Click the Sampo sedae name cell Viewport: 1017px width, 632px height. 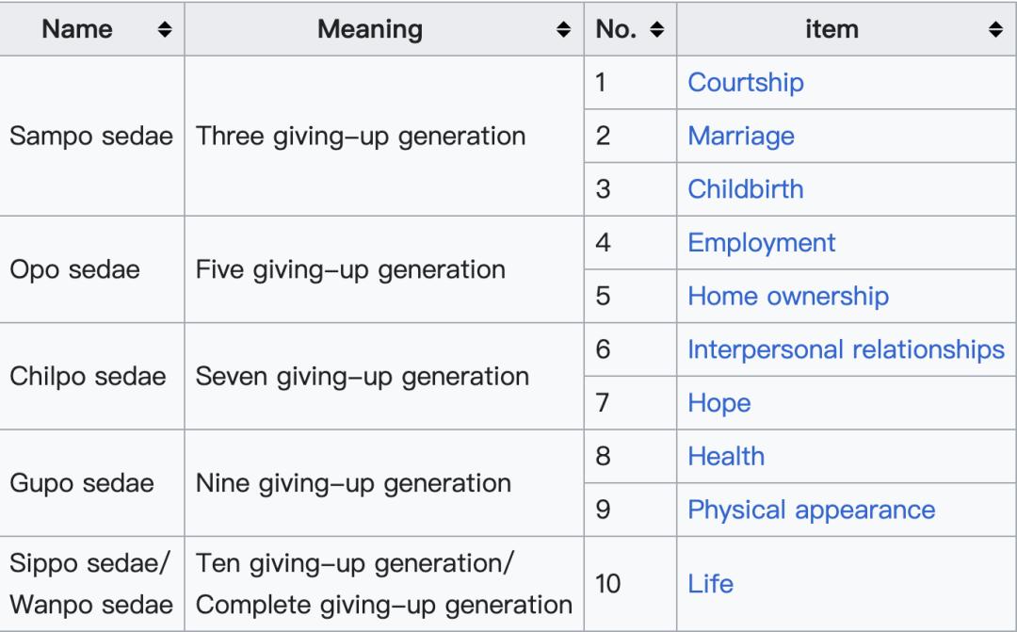91,136
